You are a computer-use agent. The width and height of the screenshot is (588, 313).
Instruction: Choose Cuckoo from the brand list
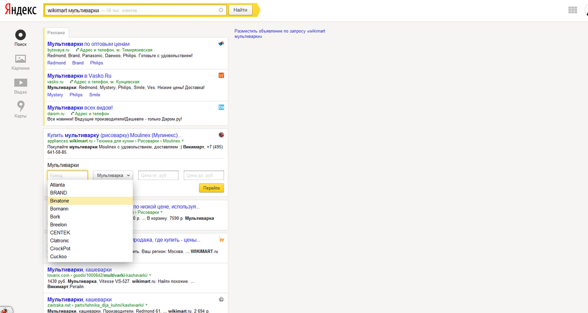pos(90,257)
